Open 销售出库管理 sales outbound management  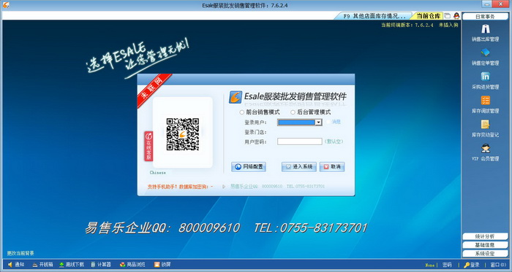[485, 34]
